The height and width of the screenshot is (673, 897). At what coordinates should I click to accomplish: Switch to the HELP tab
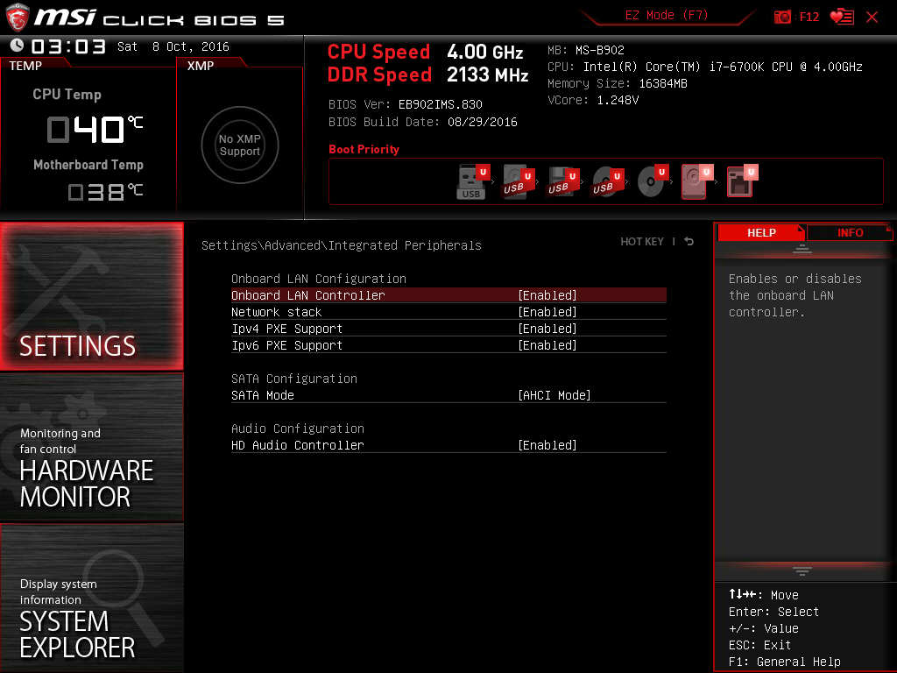(x=761, y=232)
